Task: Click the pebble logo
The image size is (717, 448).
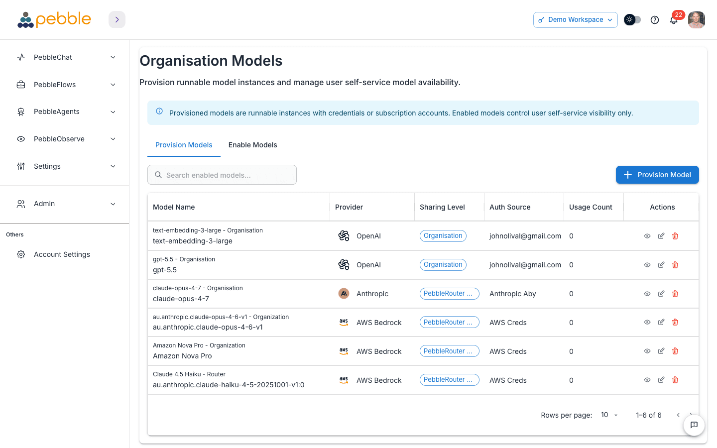Action: point(54,19)
